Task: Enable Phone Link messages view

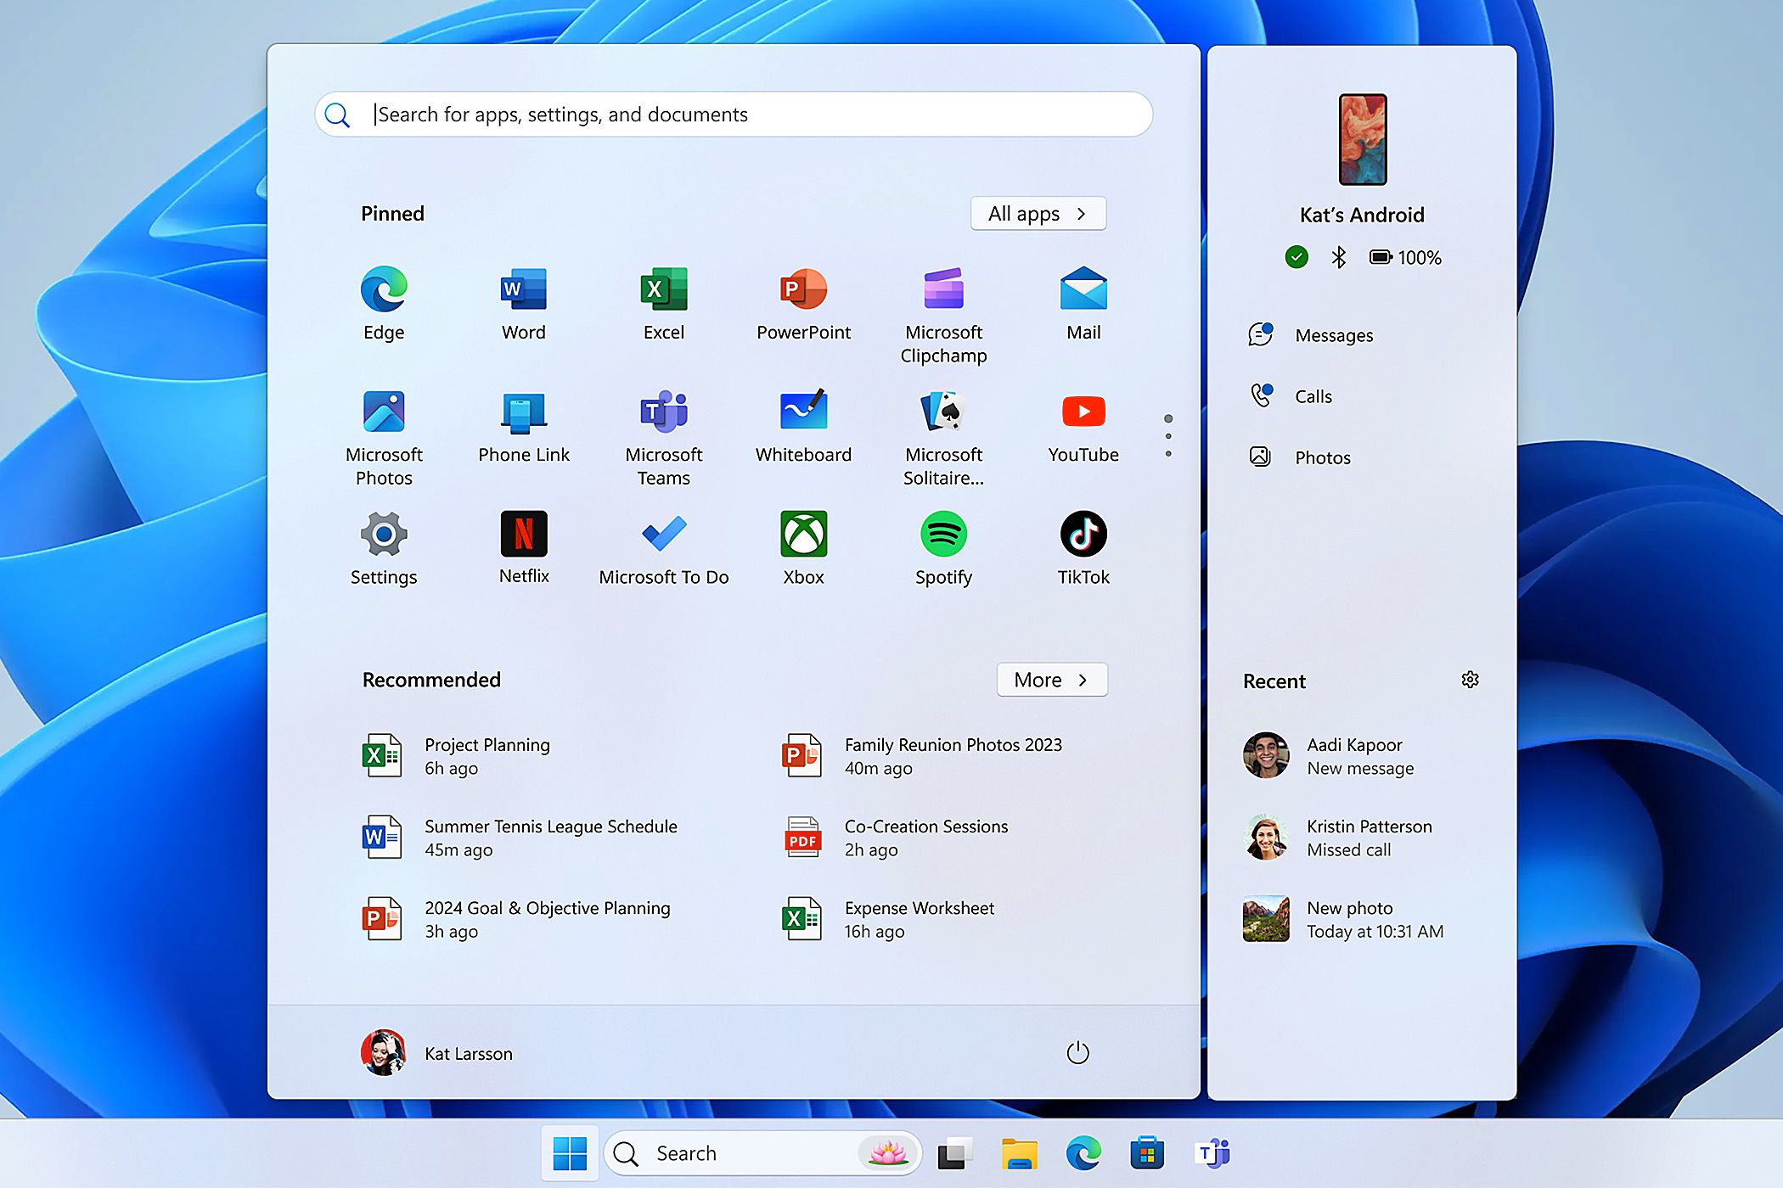Action: [1333, 334]
